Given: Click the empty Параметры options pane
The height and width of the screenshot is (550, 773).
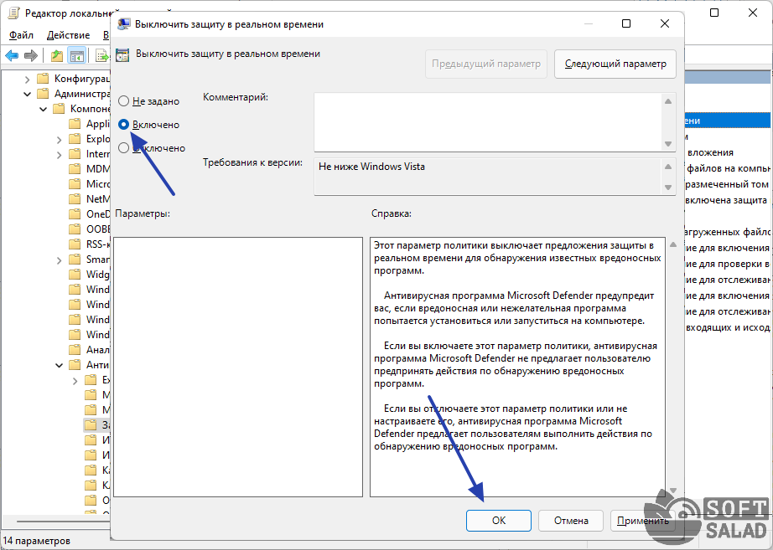Looking at the screenshot, I should tap(238, 367).
